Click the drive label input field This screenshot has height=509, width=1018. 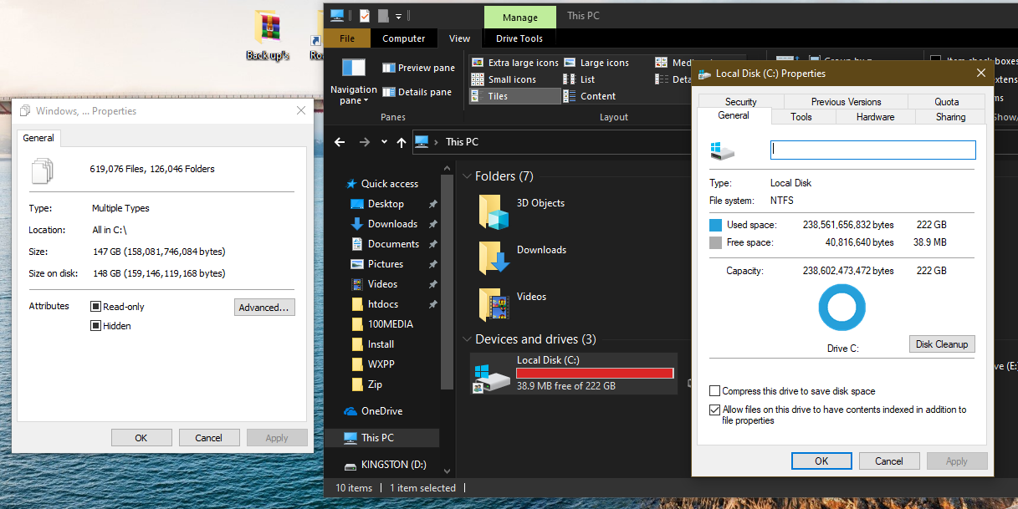(x=873, y=150)
